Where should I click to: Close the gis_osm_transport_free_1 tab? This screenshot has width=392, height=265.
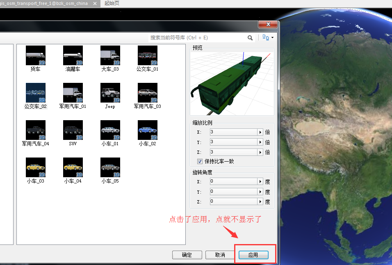95,4
